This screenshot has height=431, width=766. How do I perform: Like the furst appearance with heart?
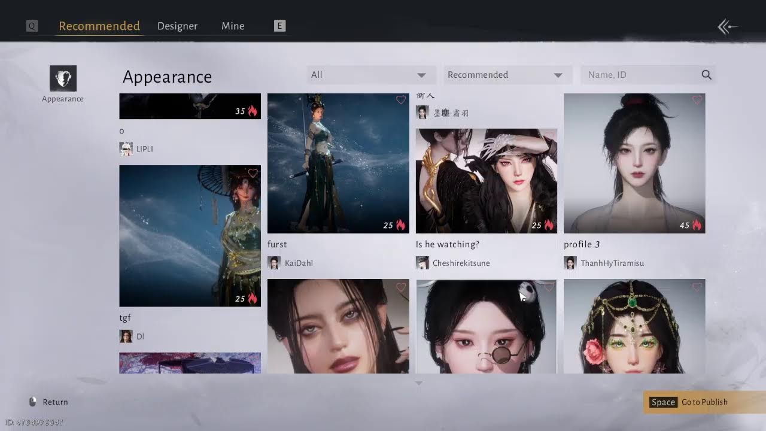coord(401,101)
